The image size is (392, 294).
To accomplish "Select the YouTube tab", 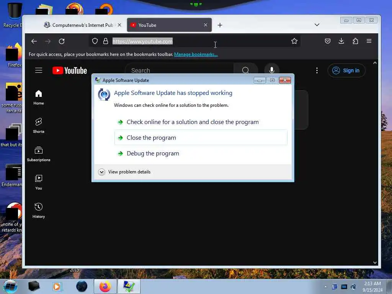I will coord(169,25).
